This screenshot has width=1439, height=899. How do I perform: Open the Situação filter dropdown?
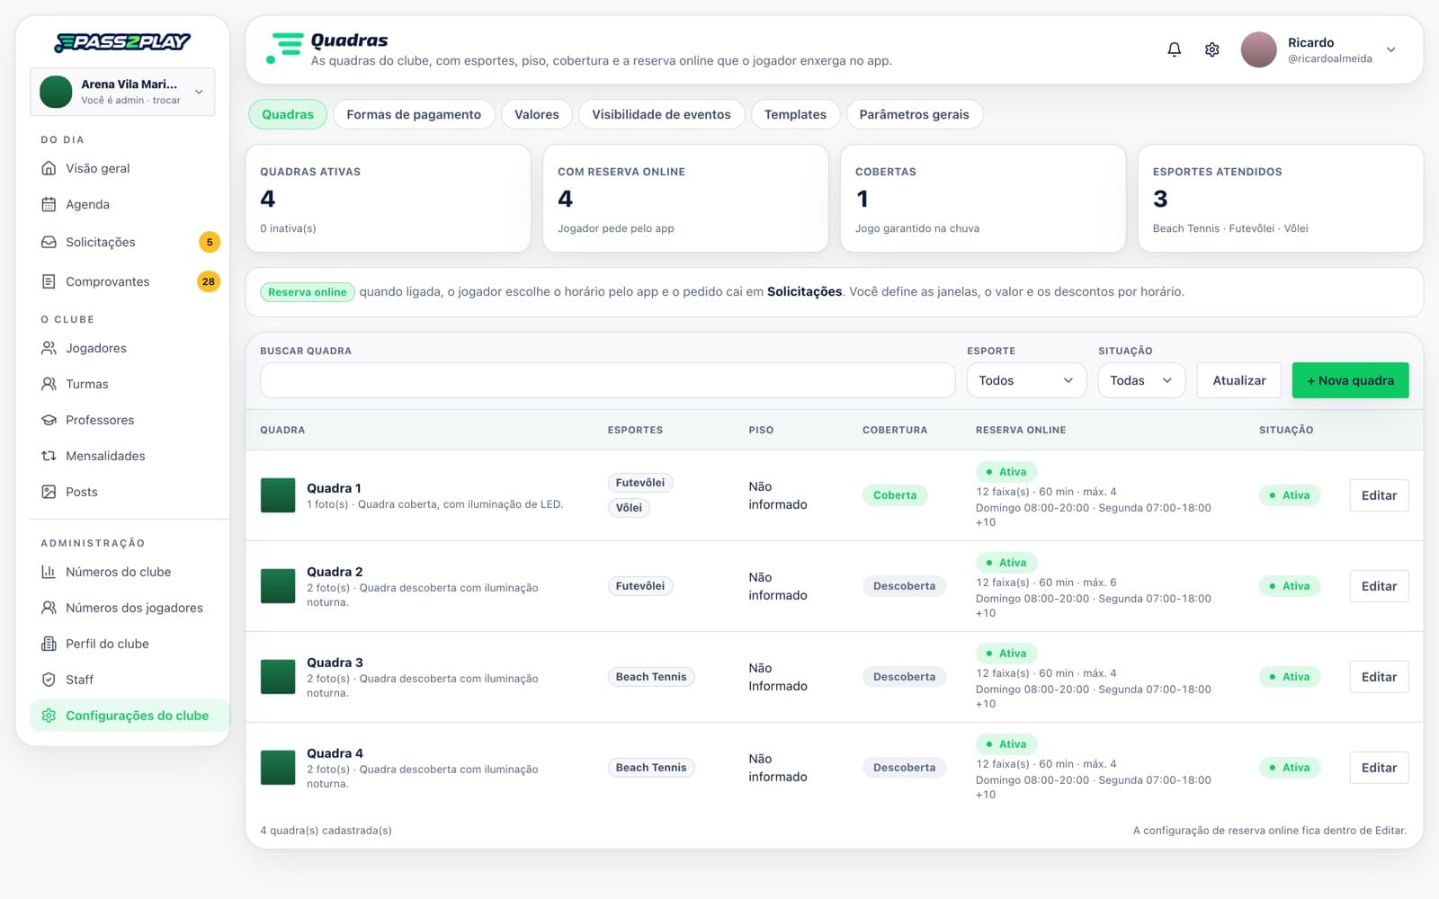click(x=1141, y=380)
